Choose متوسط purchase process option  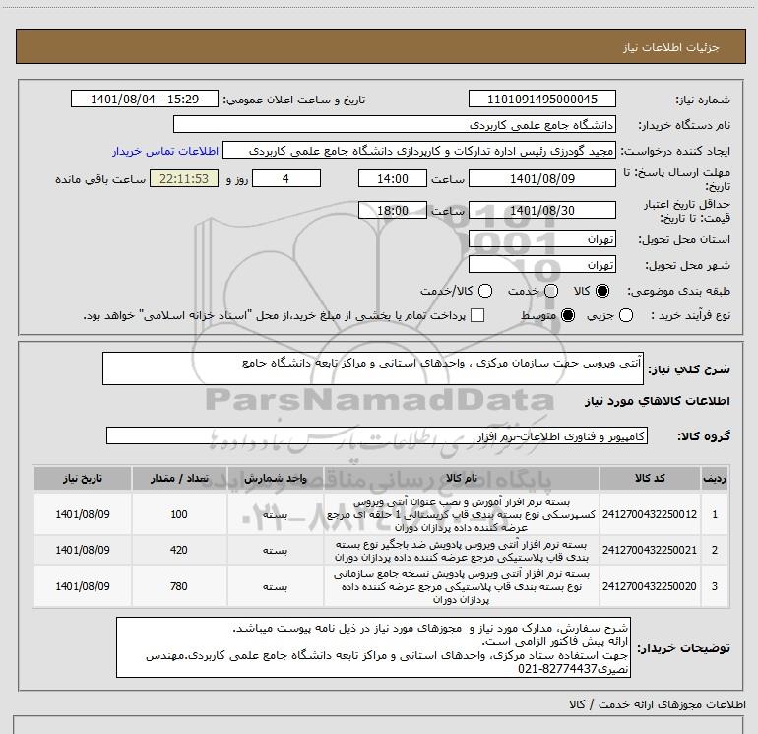(x=568, y=315)
